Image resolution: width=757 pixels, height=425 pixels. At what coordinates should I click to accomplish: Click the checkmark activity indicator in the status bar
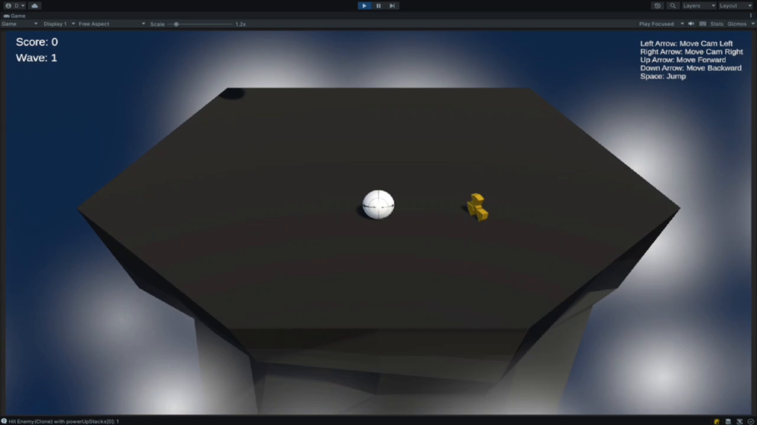750,421
